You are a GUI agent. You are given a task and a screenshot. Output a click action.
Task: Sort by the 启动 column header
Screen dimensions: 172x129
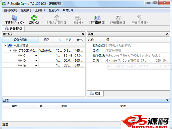coord(68,40)
